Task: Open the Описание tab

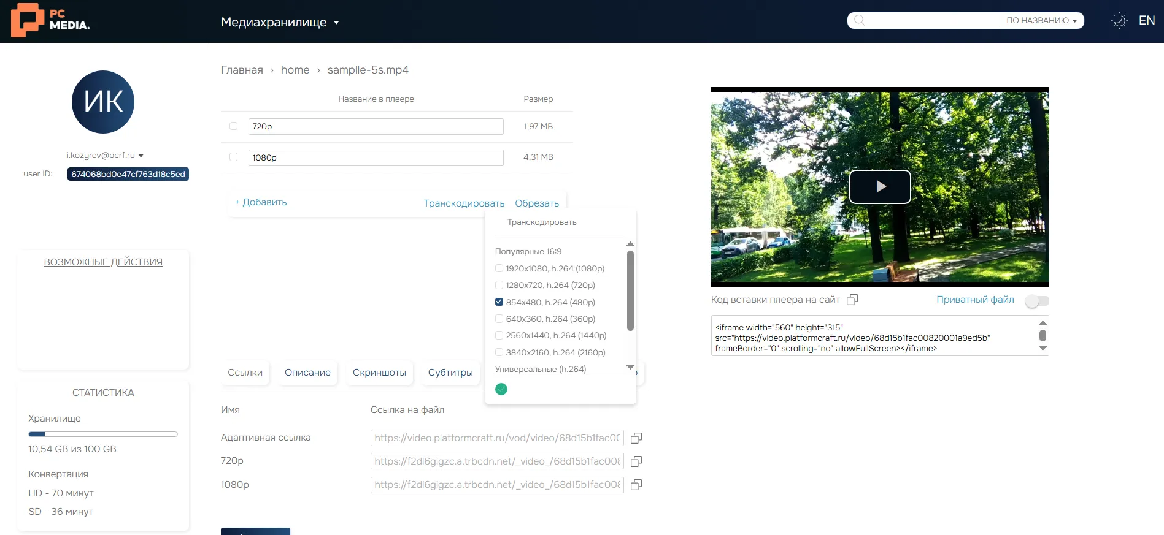Action: click(x=307, y=373)
